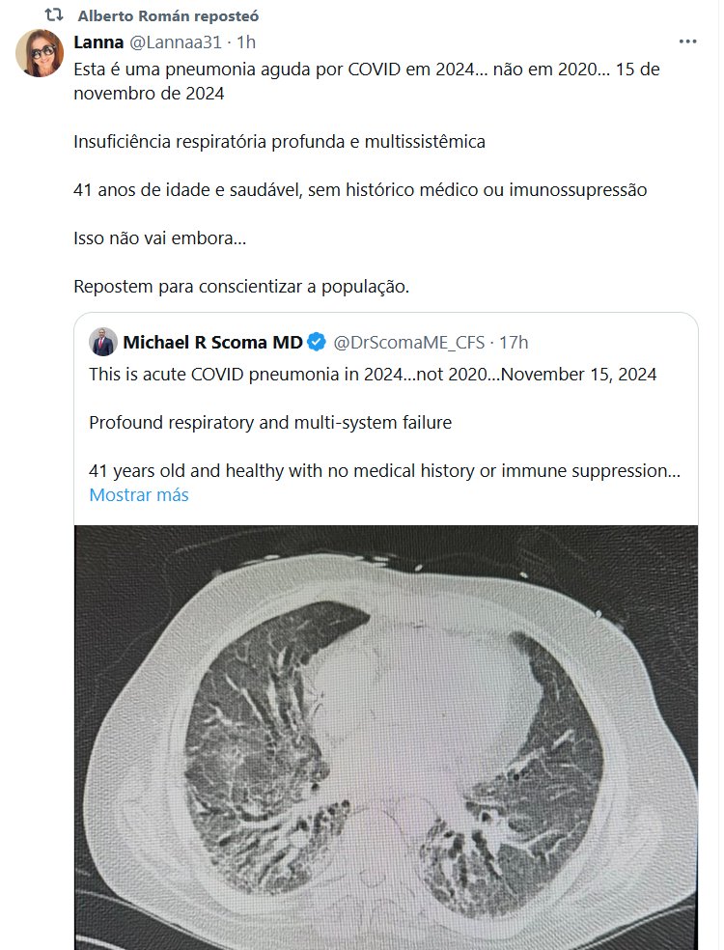This screenshot has width=724, height=950.
Task: Click 'This is acute COVID pneumonia' quoted text
Action: (x=373, y=374)
